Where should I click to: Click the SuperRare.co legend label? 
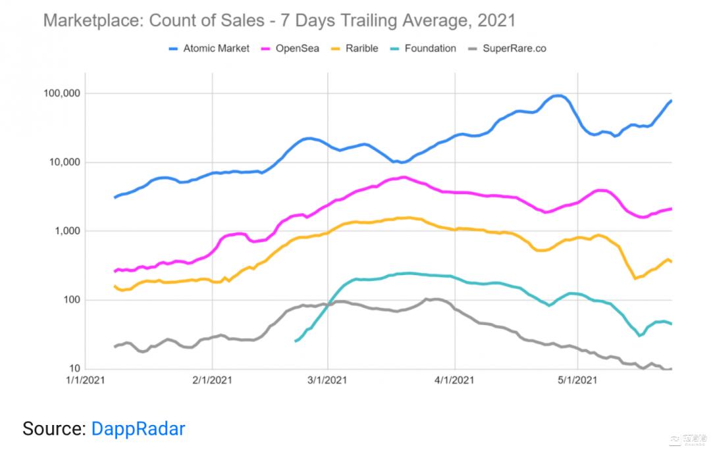tap(514, 48)
